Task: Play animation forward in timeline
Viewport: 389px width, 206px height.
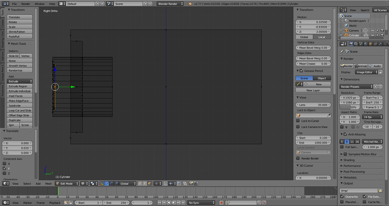Action: [x=173, y=203]
